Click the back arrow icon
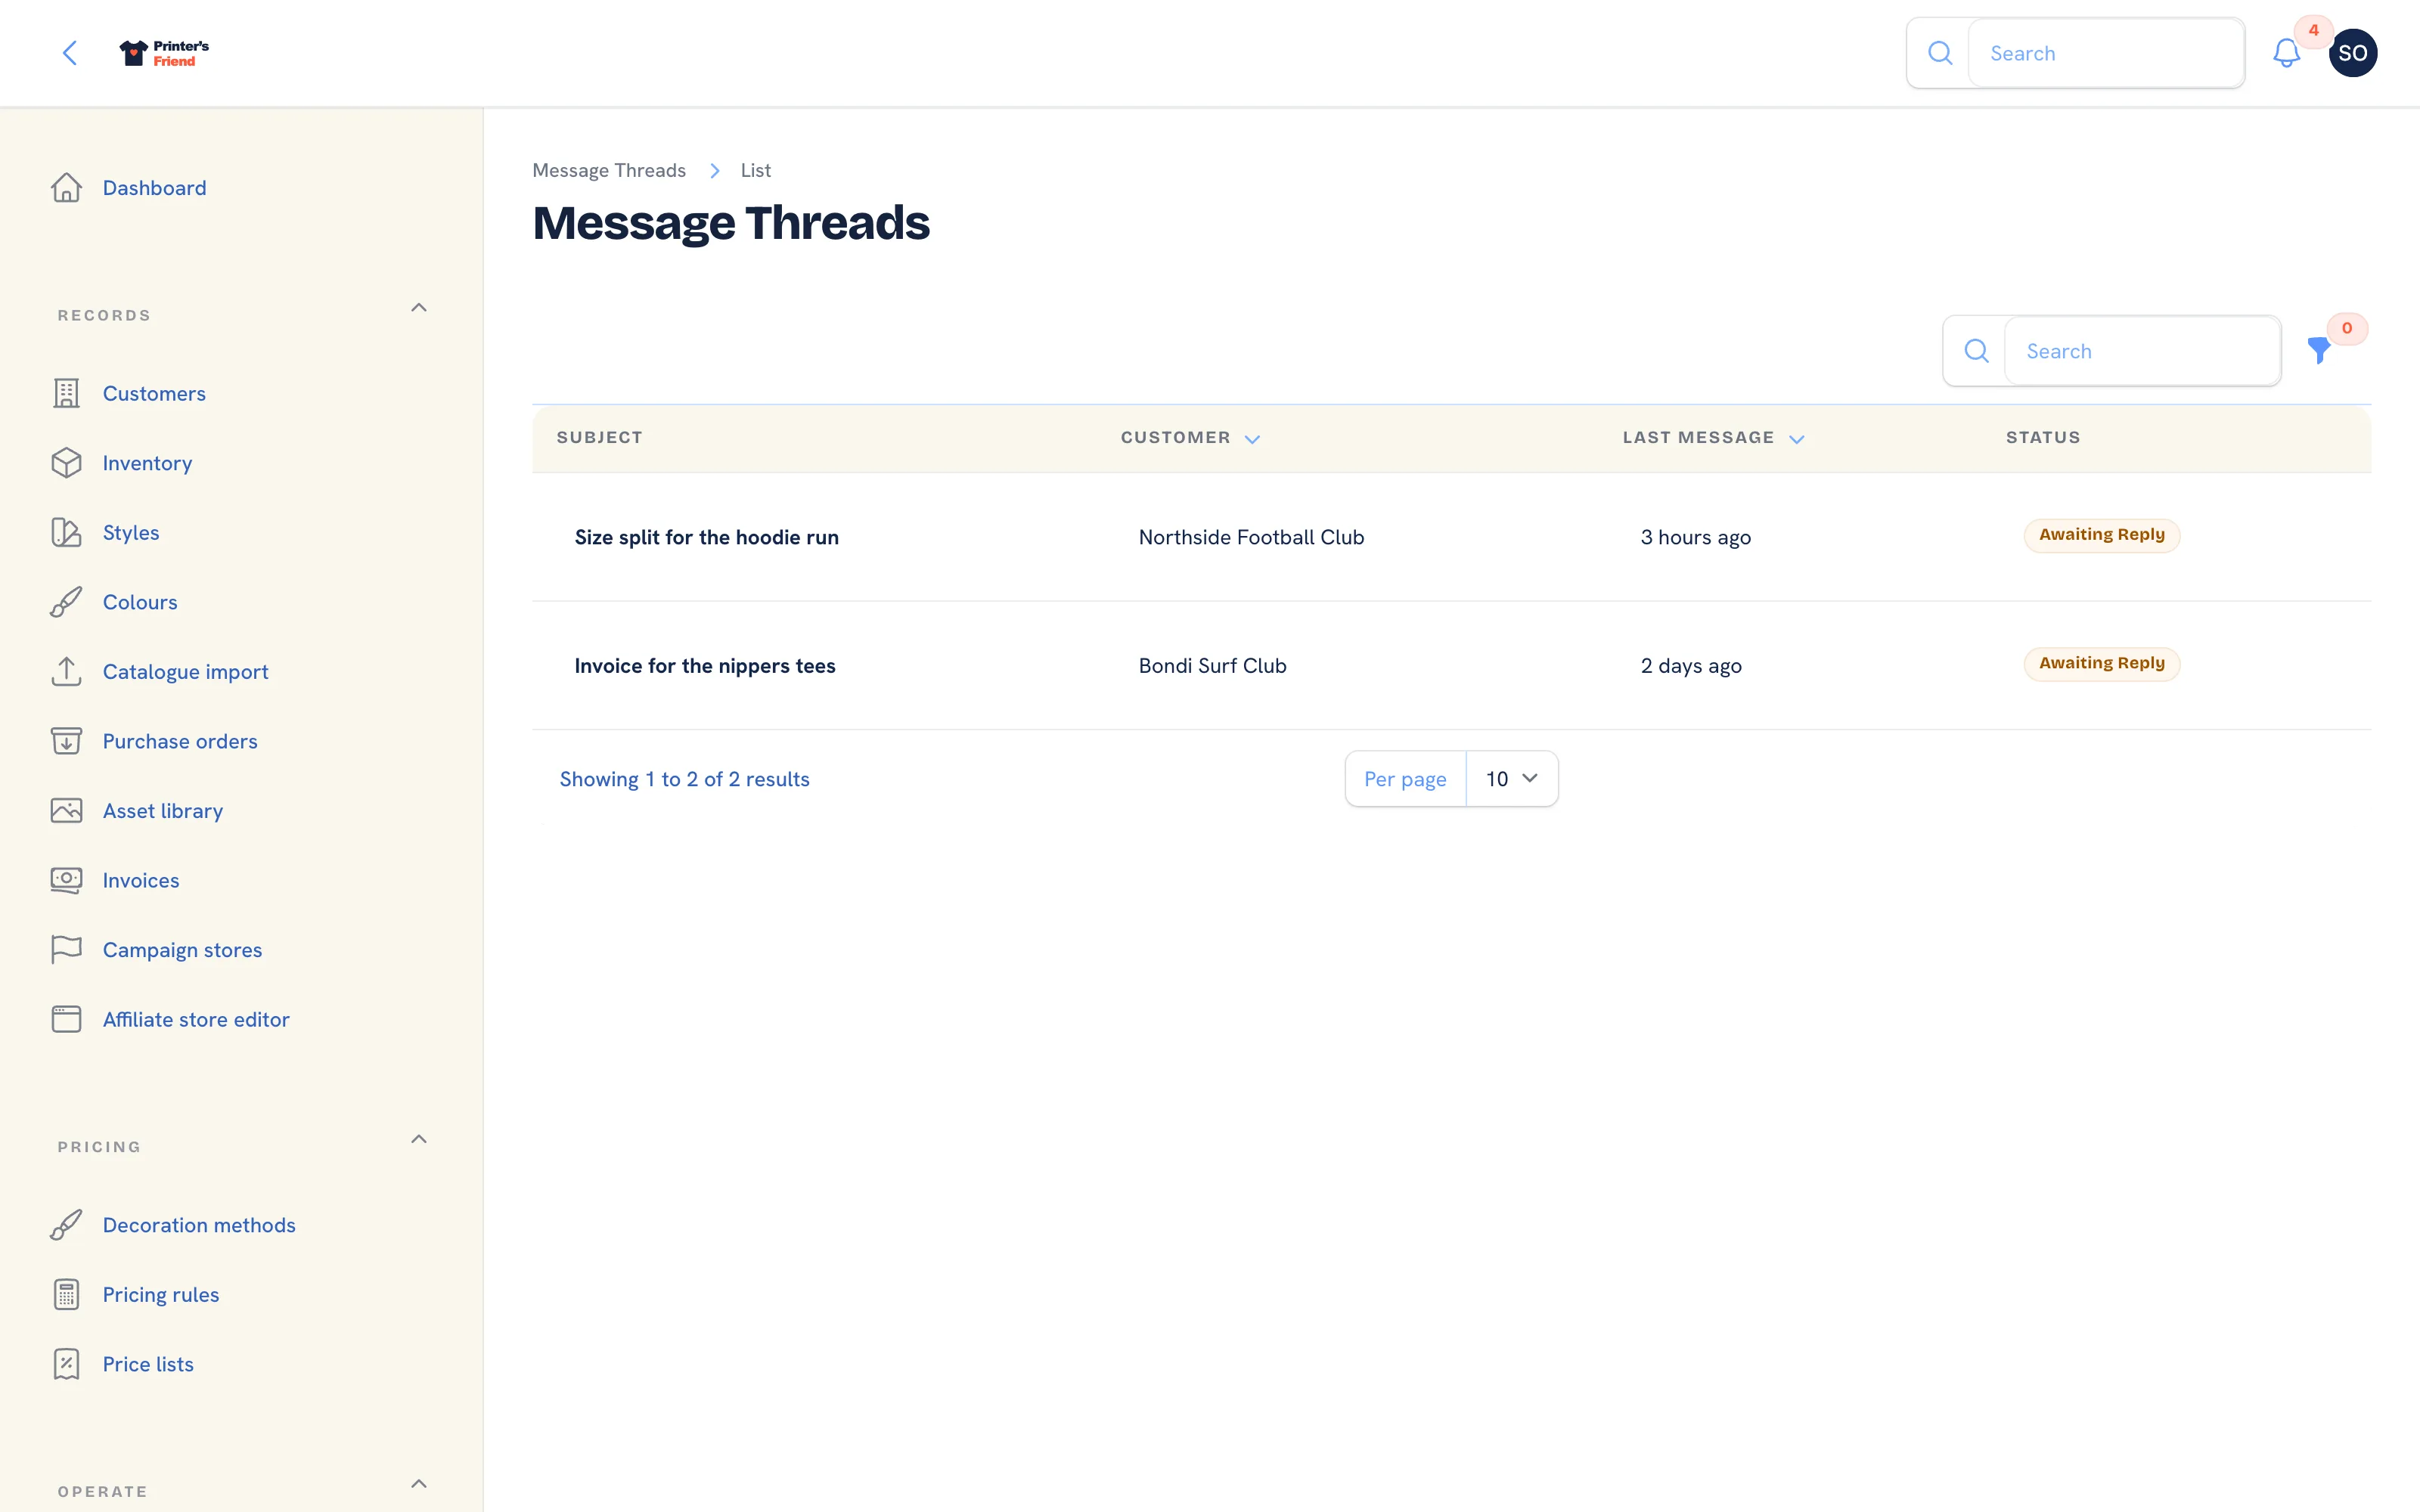 [x=69, y=53]
